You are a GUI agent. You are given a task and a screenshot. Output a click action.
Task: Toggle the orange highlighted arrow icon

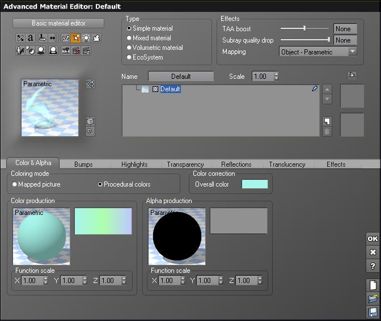(76, 38)
